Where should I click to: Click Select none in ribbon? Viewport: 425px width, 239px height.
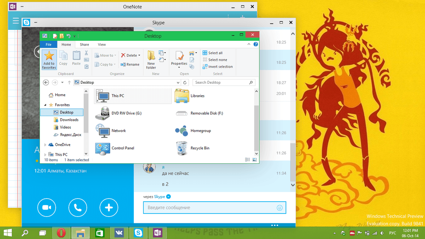click(215, 60)
